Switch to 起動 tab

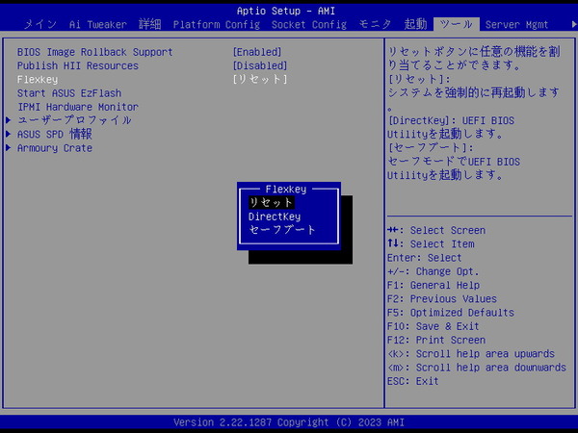415,23
